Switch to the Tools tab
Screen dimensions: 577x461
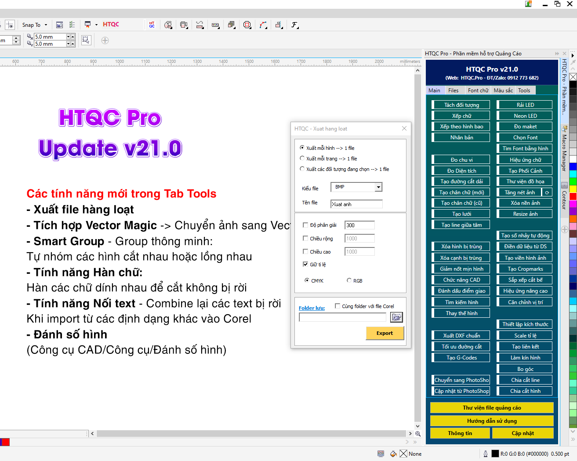pyautogui.click(x=524, y=90)
